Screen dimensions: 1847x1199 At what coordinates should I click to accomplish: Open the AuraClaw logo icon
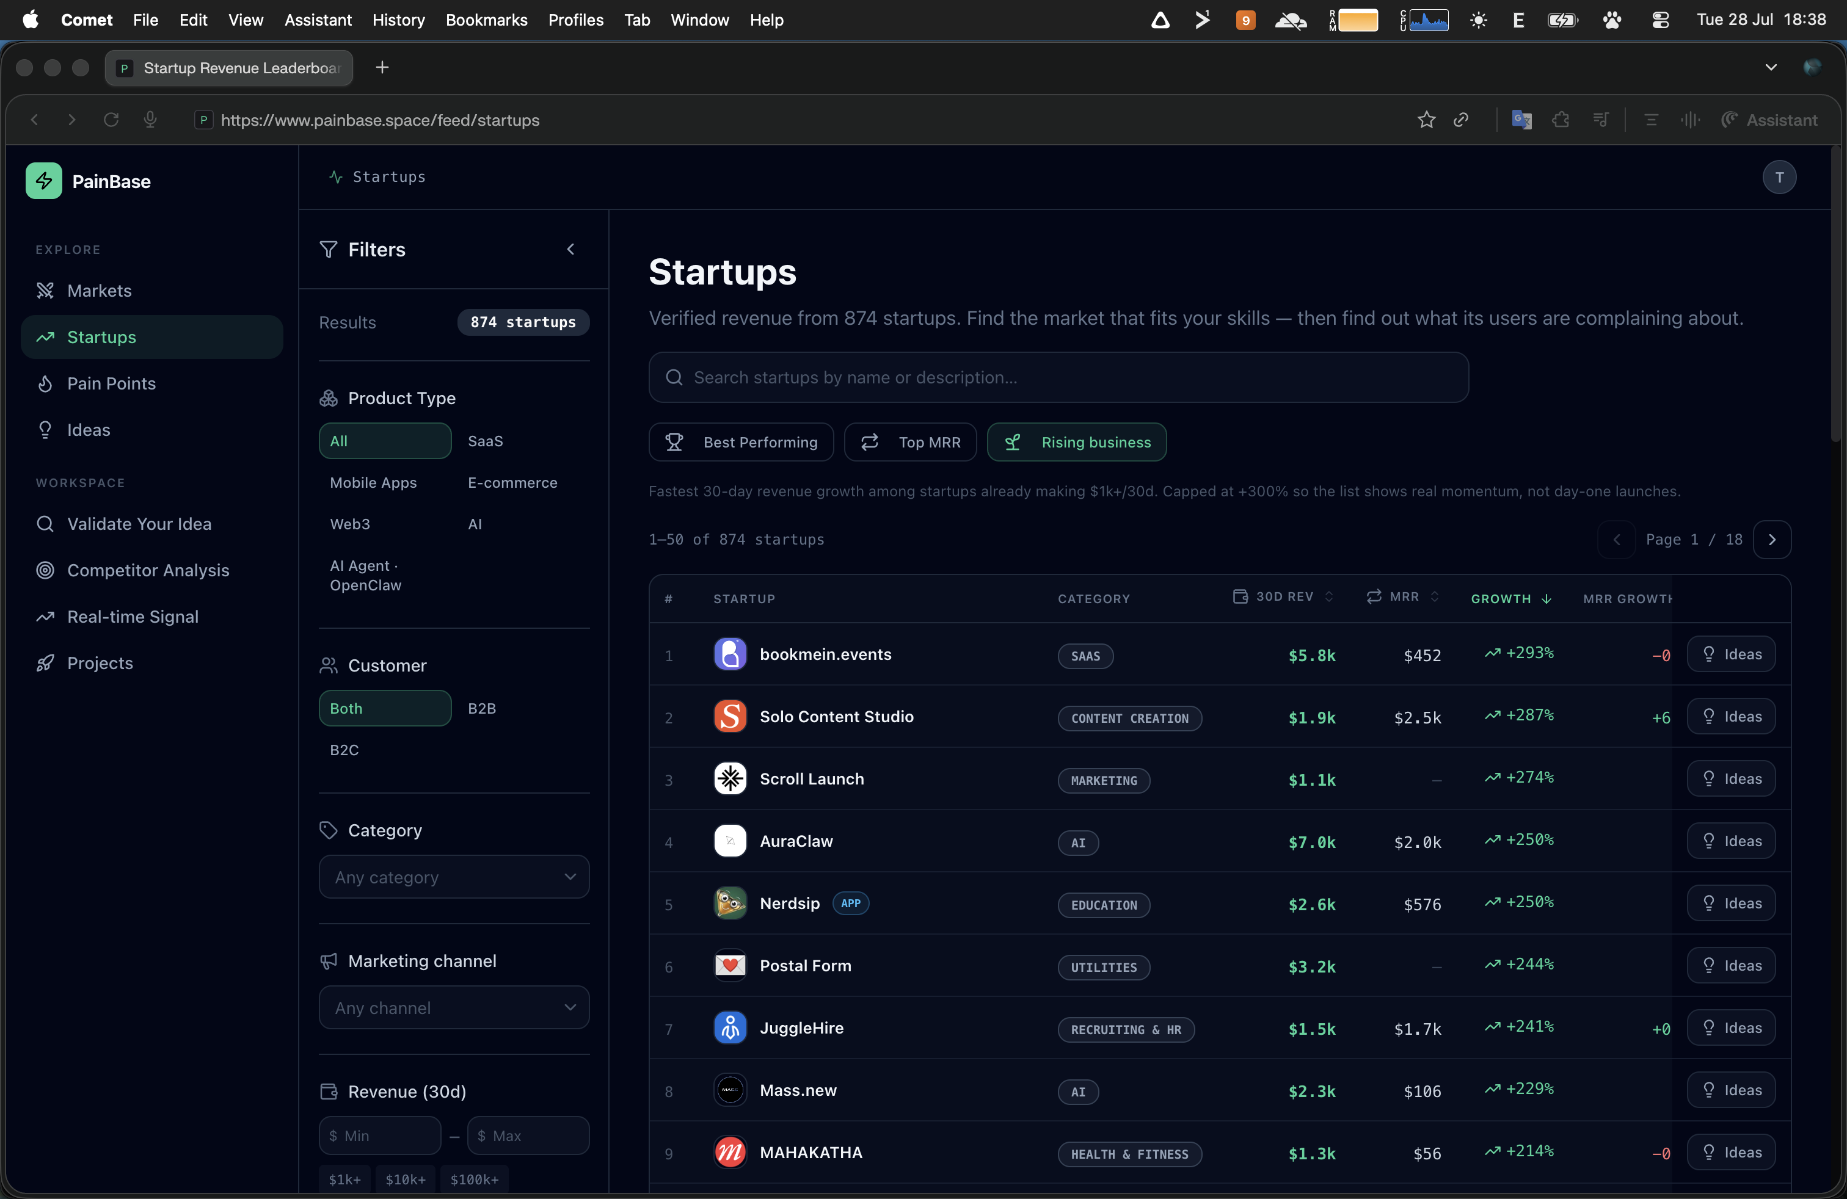(x=729, y=841)
